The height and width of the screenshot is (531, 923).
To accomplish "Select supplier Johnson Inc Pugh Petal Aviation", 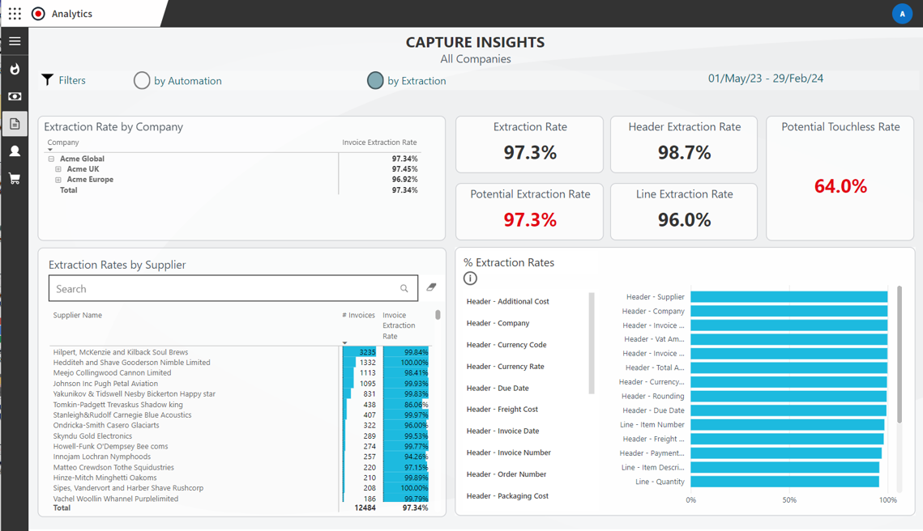I will (105, 384).
